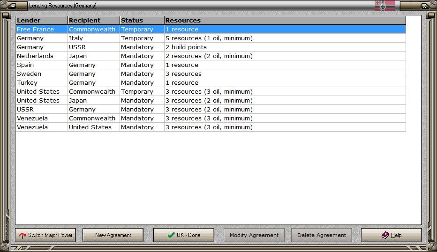Click the '2 build points' cell
This screenshot has height=252, width=437.
point(285,47)
